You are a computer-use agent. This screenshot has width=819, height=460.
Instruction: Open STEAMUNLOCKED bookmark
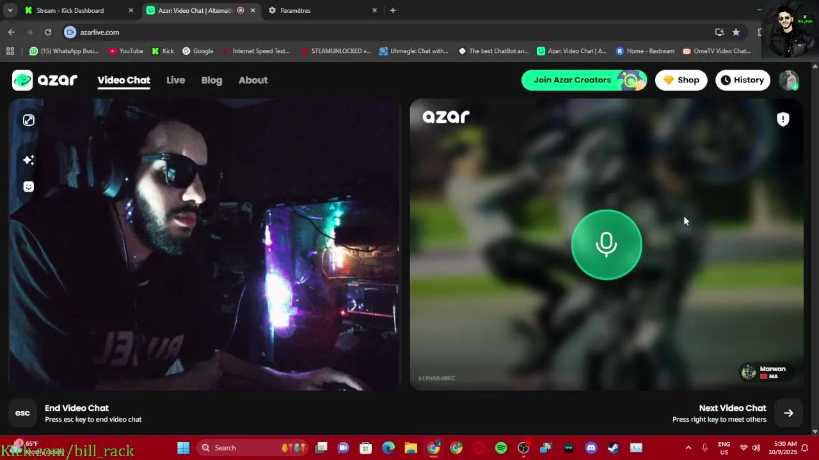click(x=336, y=51)
